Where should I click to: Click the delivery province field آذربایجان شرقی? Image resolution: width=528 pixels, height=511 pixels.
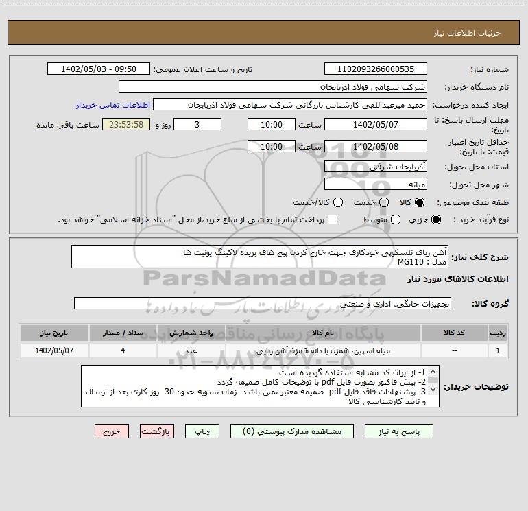pos(376,166)
